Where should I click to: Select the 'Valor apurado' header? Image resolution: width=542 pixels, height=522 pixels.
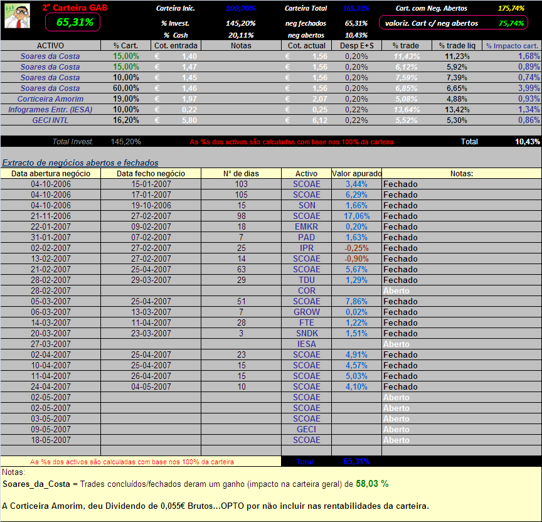[x=357, y=174]
